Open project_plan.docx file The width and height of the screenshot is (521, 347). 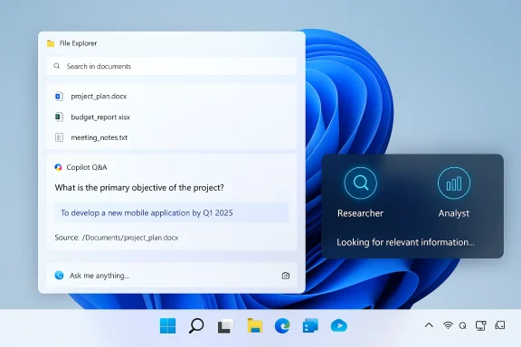(99, 97)
